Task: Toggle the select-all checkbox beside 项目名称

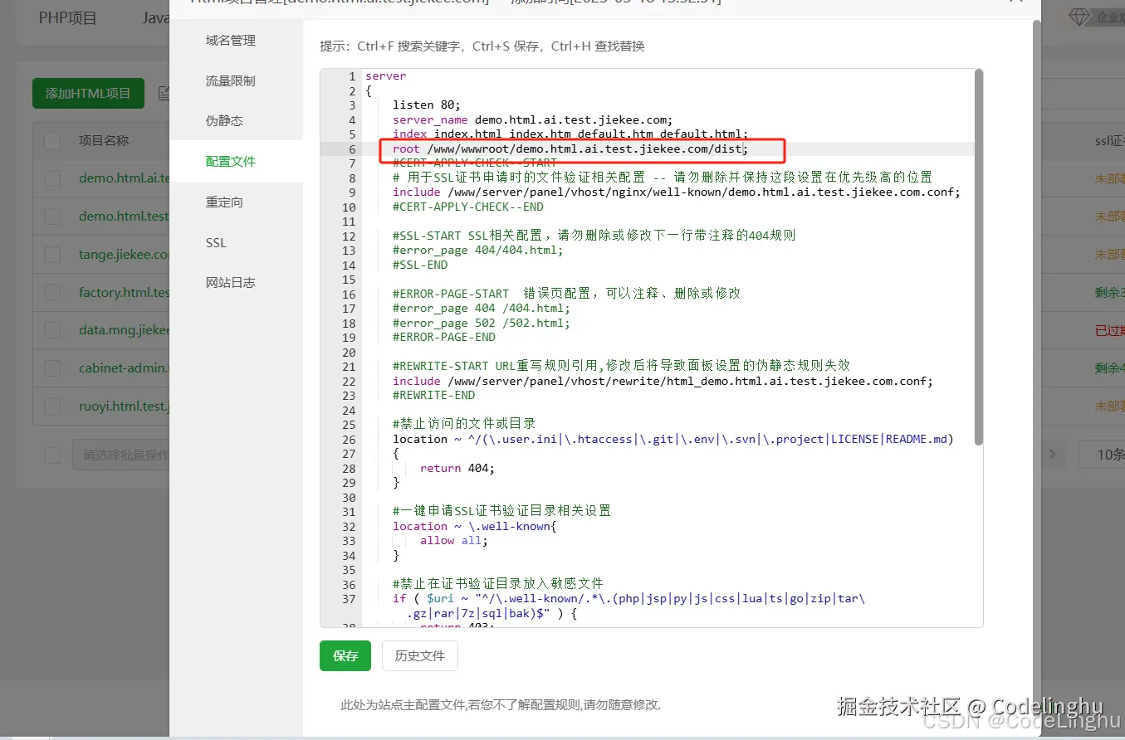Action: [52, 141]
